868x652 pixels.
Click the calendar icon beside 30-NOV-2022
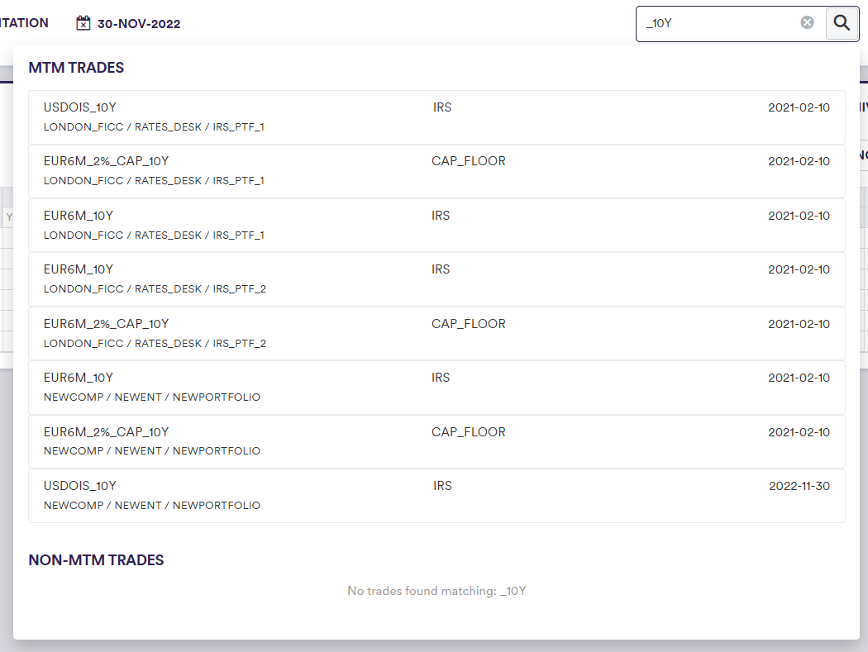point(83,23)
